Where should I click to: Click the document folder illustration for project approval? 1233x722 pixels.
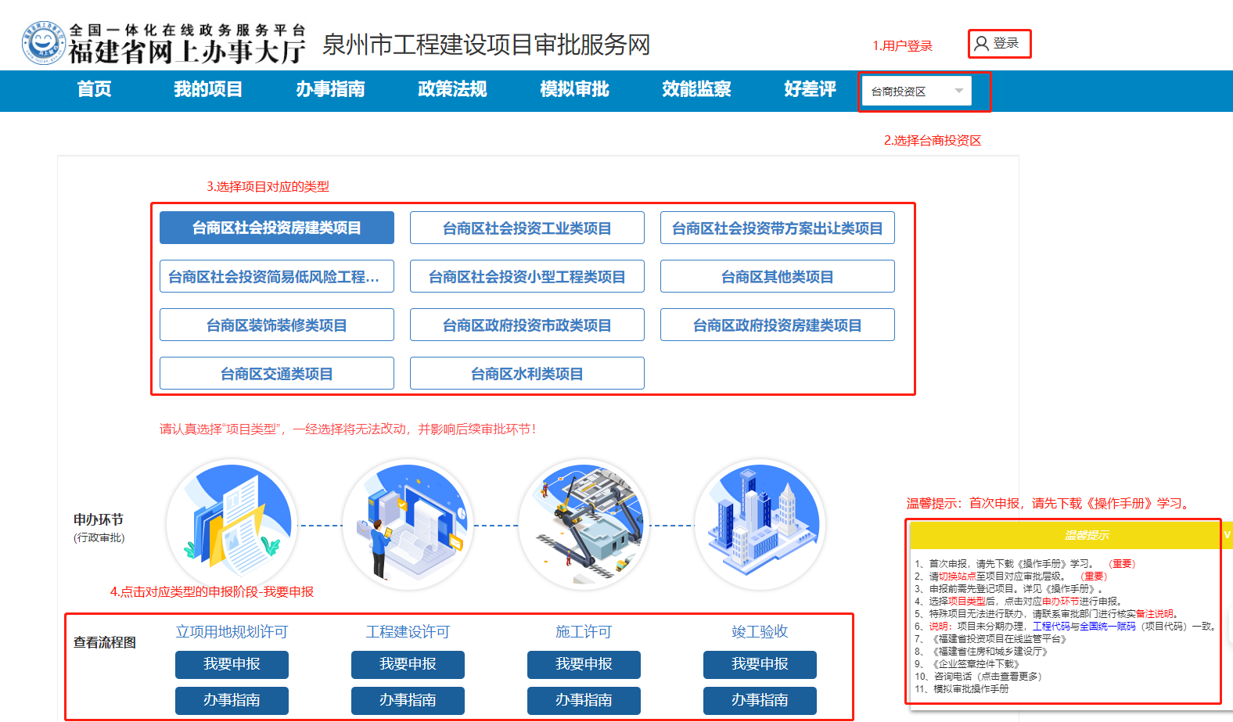click(232, 524)
